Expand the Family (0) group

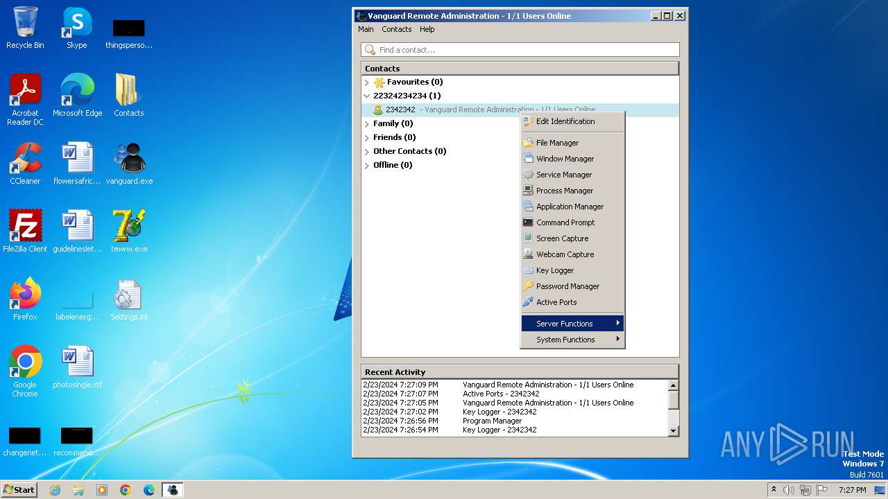367,124
